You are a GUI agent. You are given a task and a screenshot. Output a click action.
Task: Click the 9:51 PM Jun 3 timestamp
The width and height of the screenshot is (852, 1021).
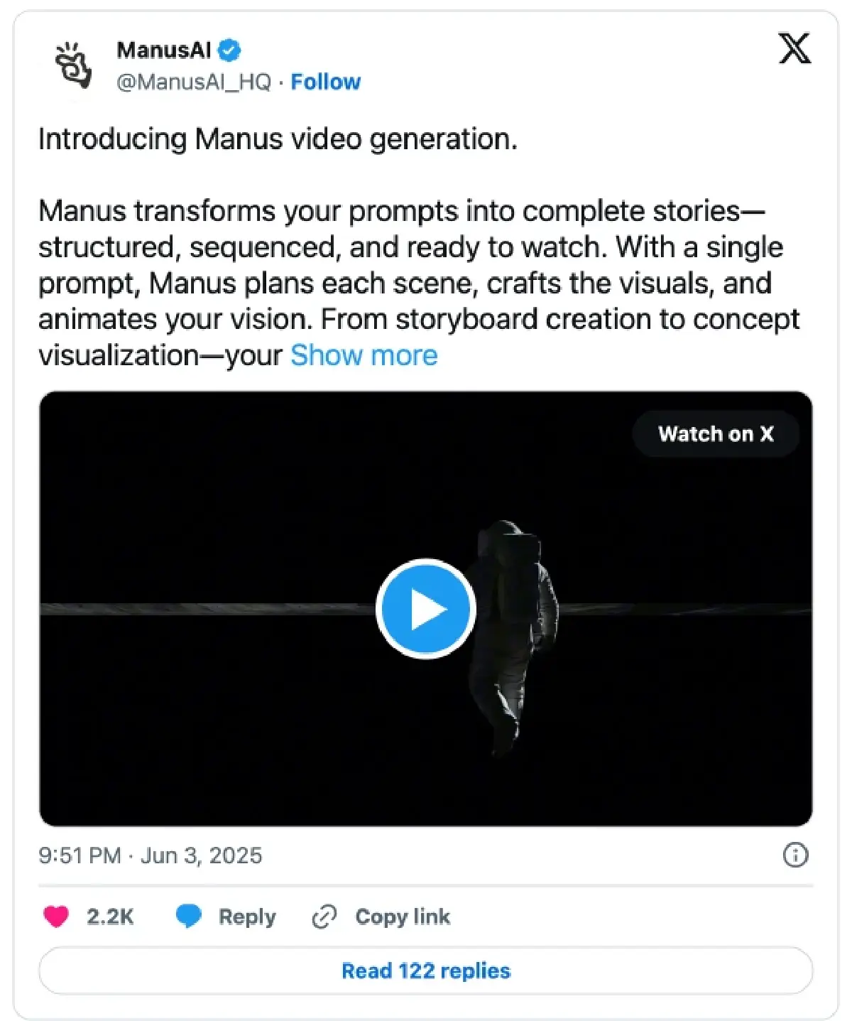coord(150,855)
